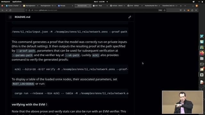Click the --params-path inline code
The image size is (205, 115).
click(x=22, y=55)
